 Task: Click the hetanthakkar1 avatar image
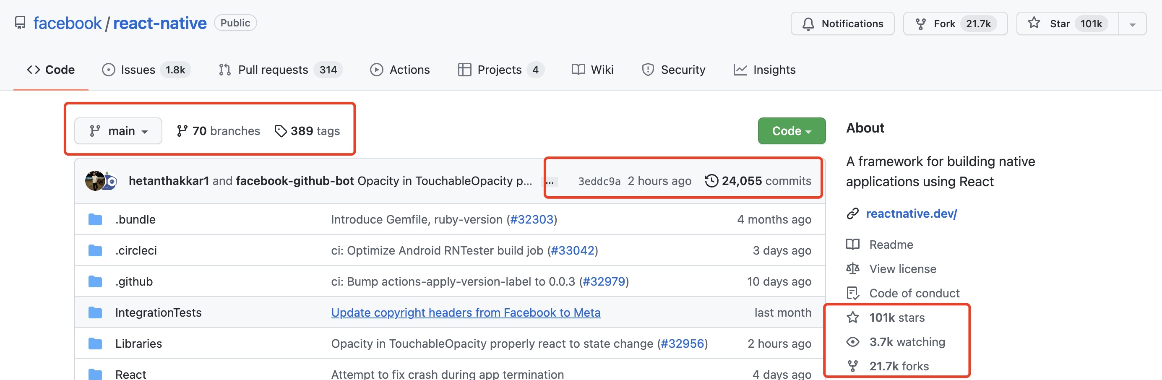95,181
